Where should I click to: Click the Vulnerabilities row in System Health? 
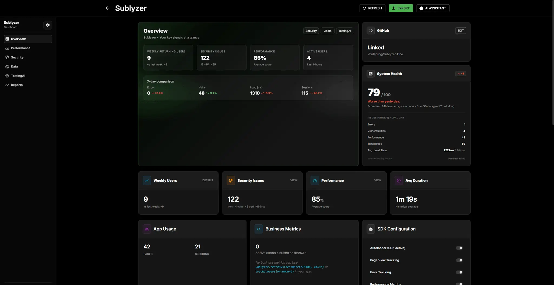pyautogui.click(x=416, y=131)
